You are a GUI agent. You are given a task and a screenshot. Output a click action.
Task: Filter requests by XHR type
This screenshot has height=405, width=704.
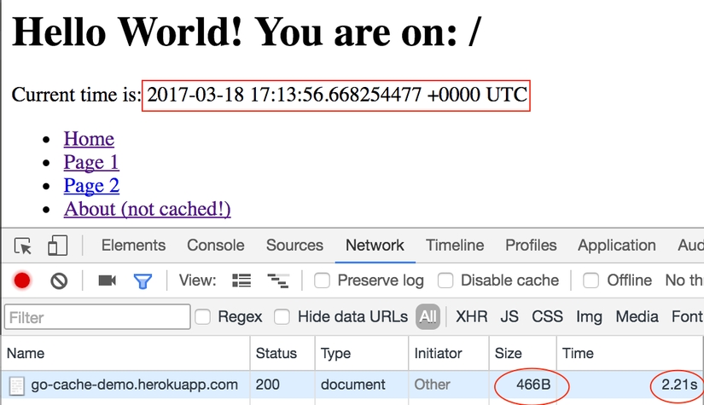pyautogui.click(x=472, y=317)
